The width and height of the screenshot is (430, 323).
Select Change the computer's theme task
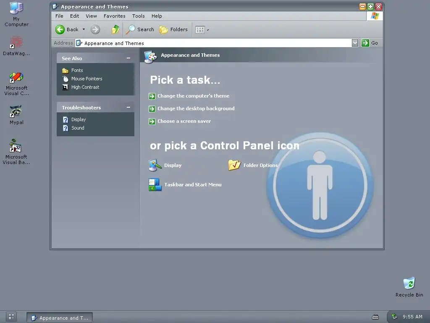(193, 96)
